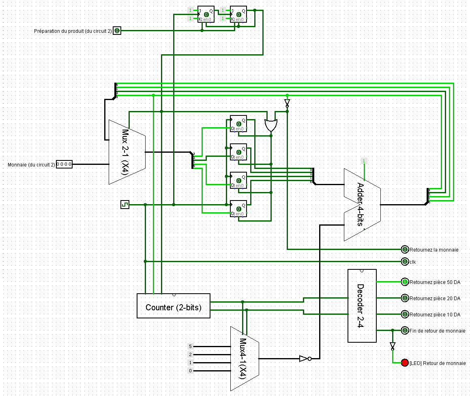Click the 'Retournez la monnaie' output pin
This screenshot has width=470, height=399.
click(404, 250)
